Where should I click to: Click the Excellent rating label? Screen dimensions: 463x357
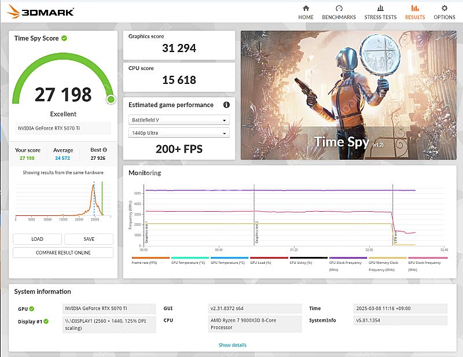[x=63, y=114]
